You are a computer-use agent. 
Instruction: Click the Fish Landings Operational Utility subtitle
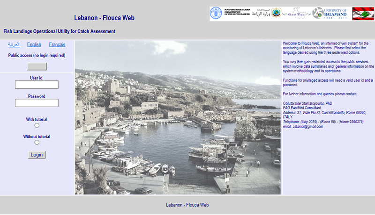[x=59, y=32]
